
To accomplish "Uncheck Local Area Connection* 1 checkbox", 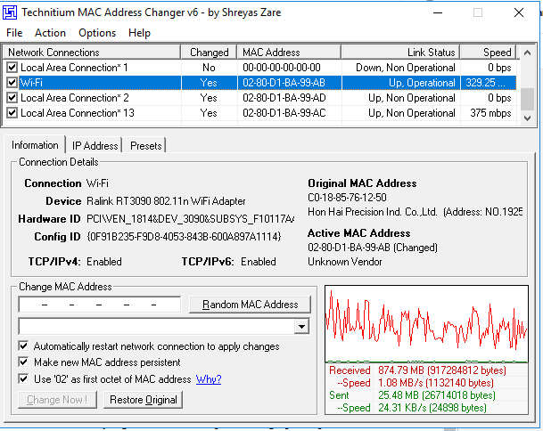I will 12,67.
